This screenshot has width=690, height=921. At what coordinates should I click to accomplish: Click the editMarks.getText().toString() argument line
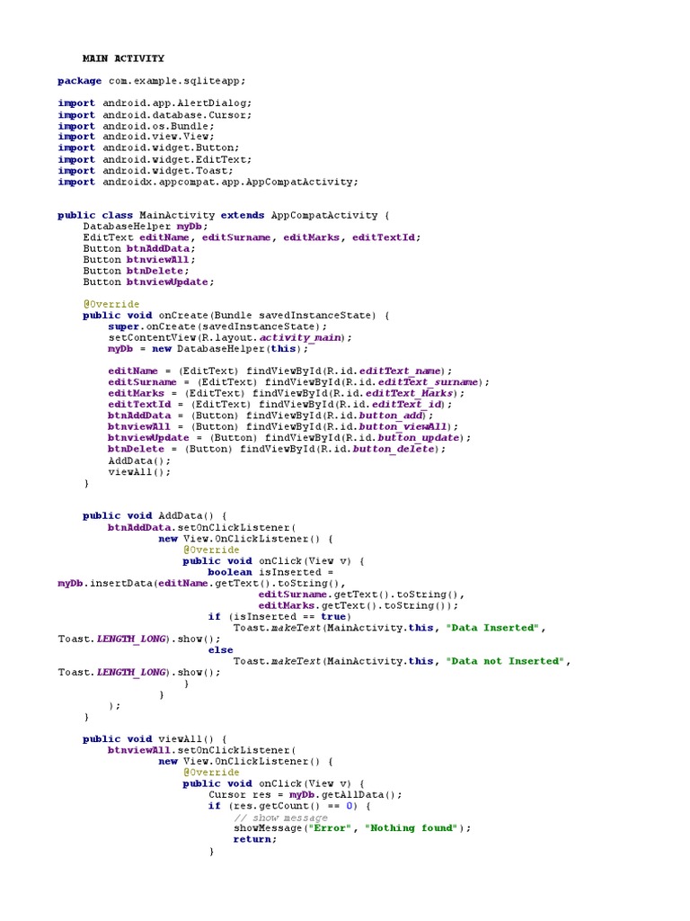coord(358,606)
